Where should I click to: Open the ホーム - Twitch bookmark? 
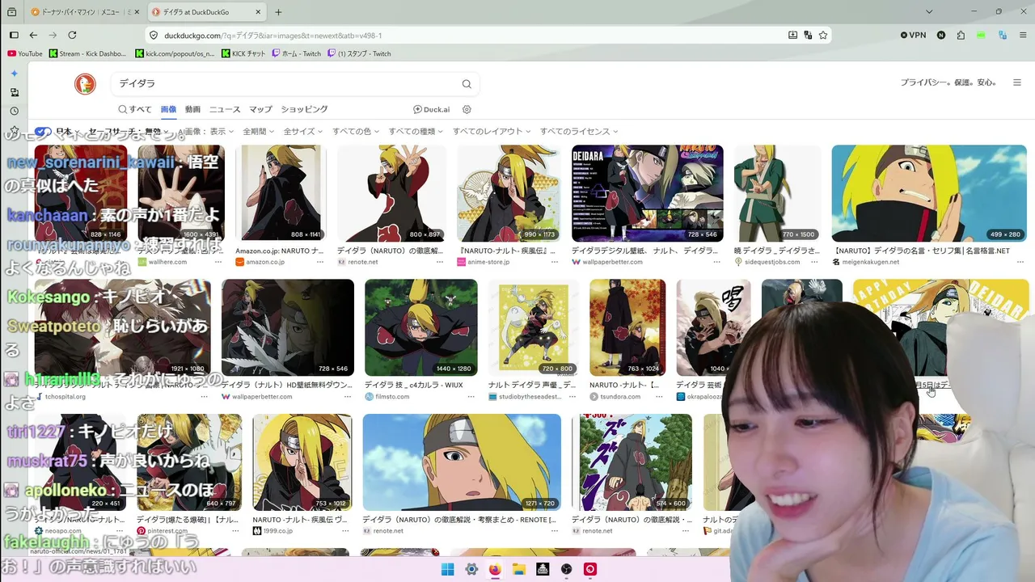tap(296, 53)
